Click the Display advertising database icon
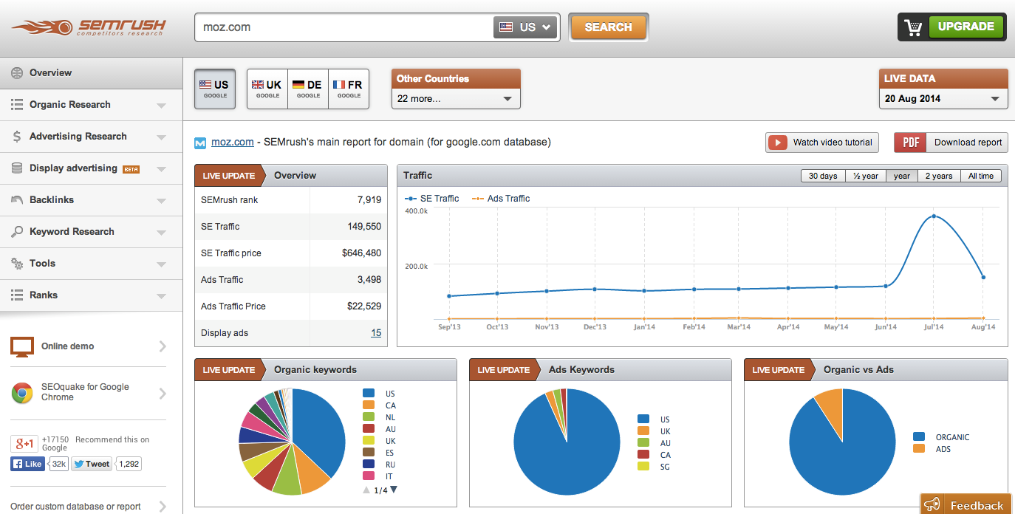This screenshot has width=1015, height=514. tap(16, 168)
